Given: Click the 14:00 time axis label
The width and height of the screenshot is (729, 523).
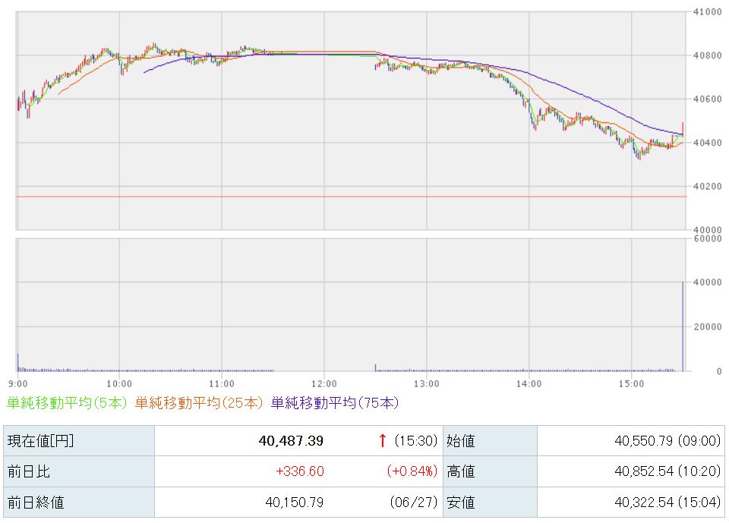Looking at the screenshot, I should pos(529,384).
